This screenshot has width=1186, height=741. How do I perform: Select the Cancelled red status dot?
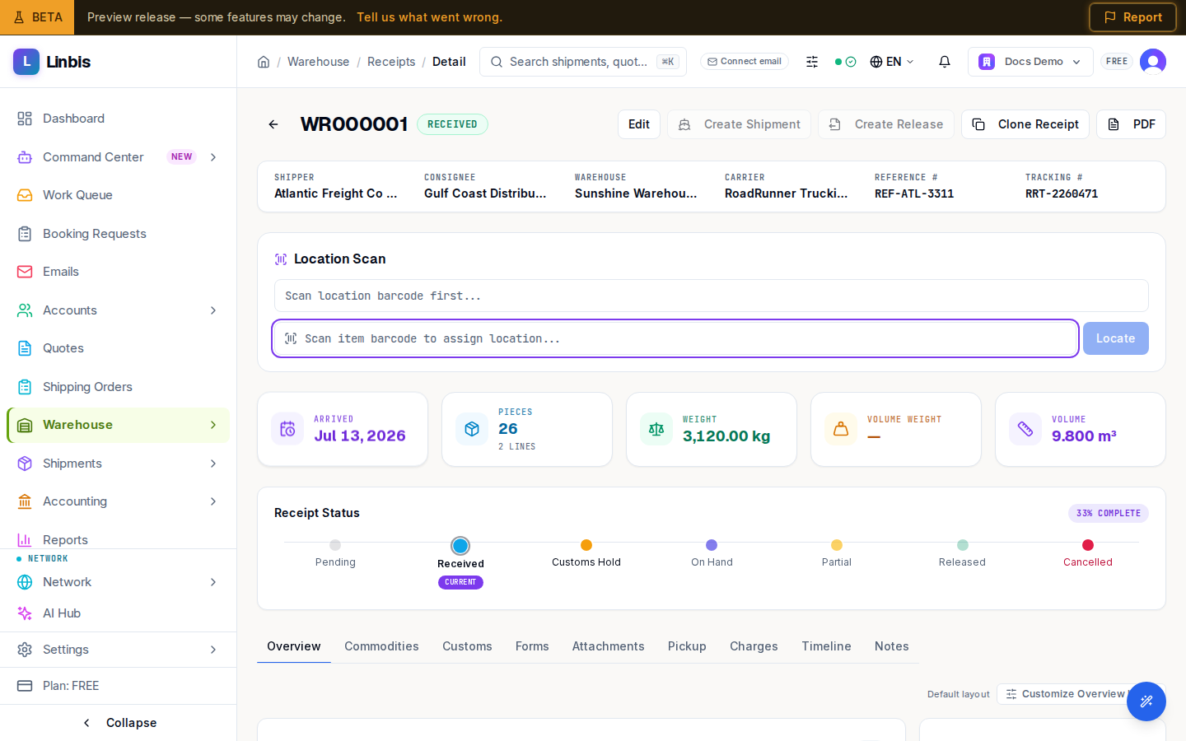[x=1088, y=545]
